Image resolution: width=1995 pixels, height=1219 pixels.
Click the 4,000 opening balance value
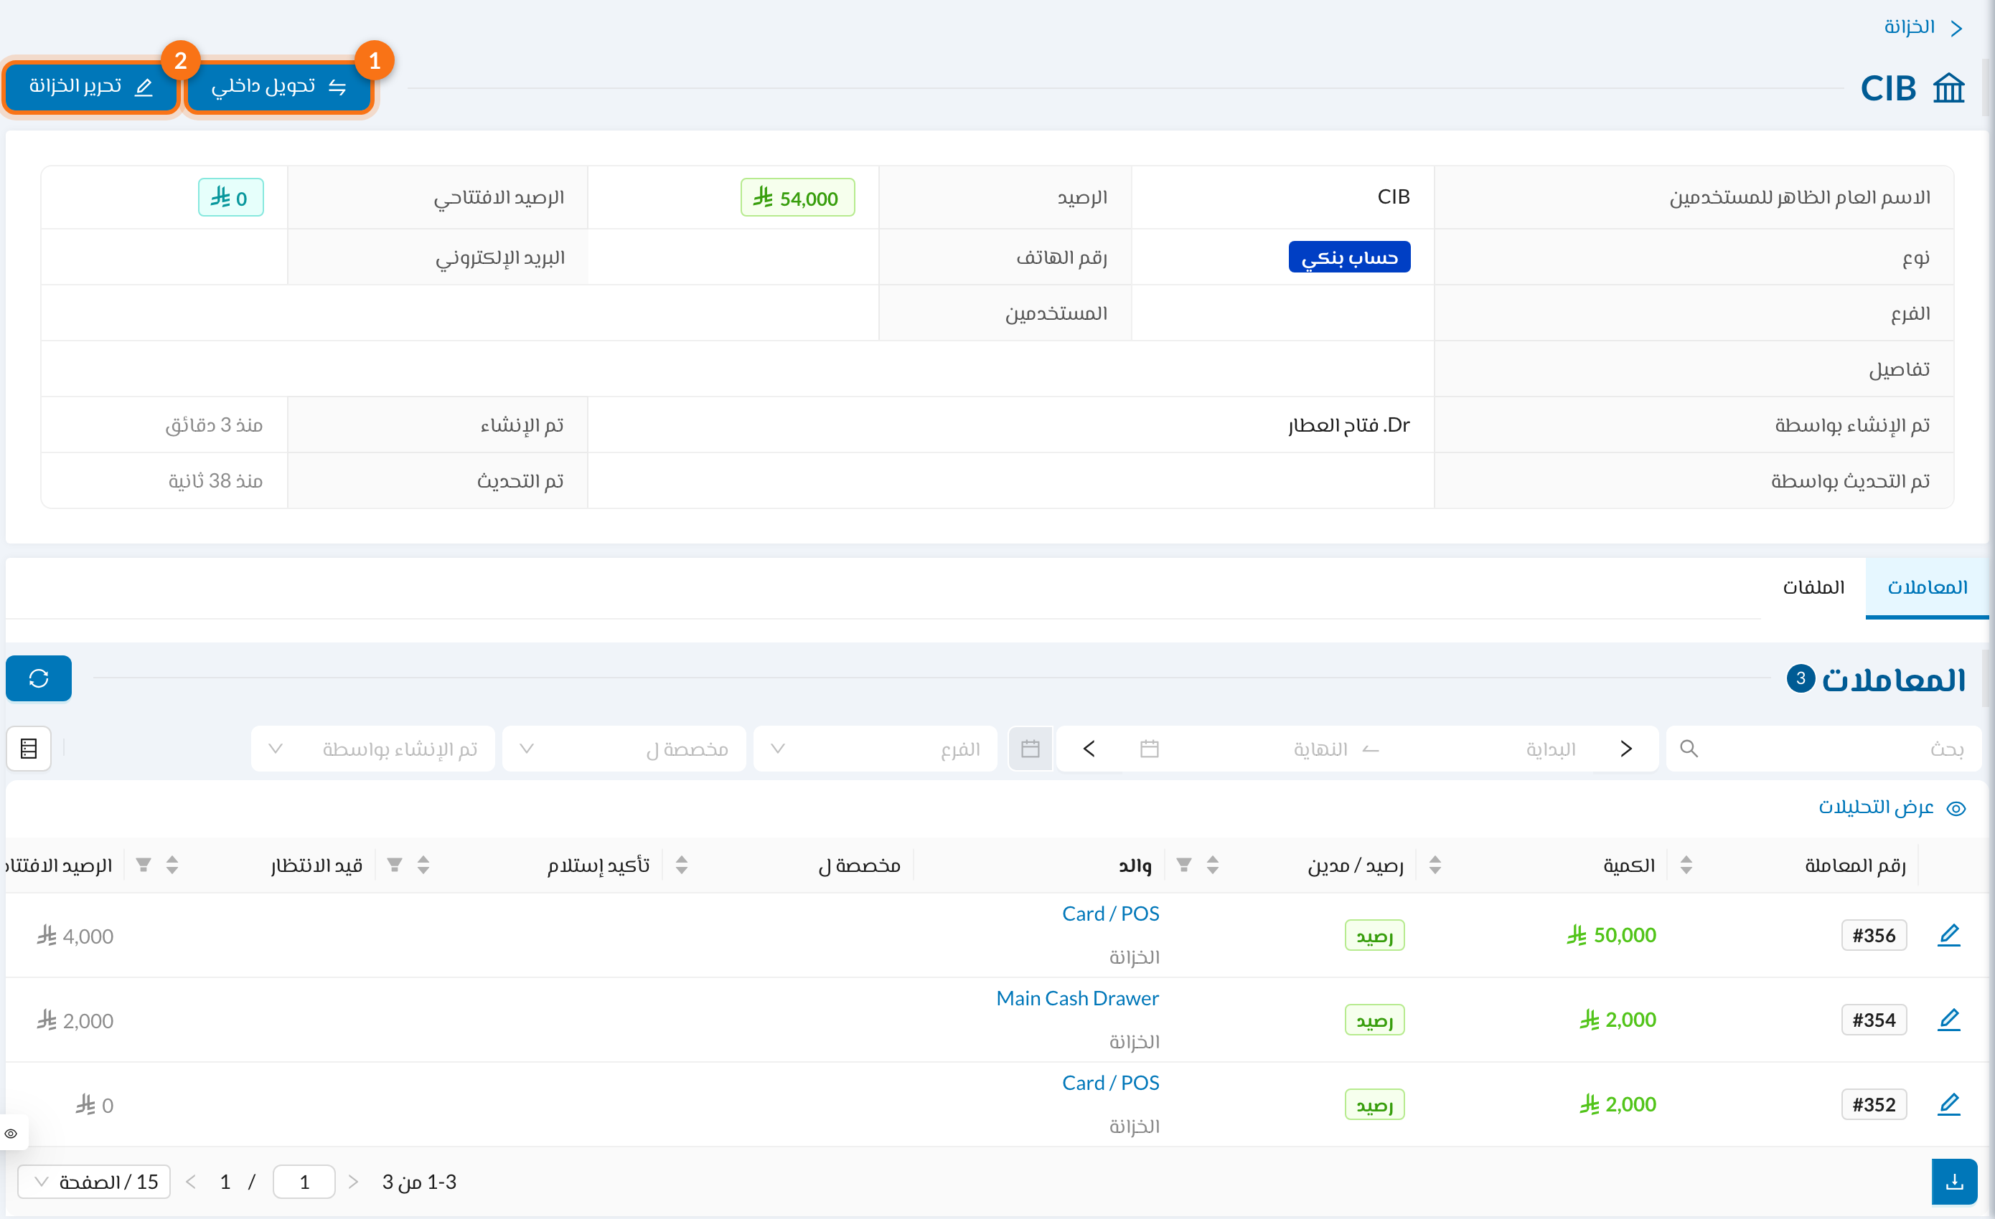tap(75, 936)
